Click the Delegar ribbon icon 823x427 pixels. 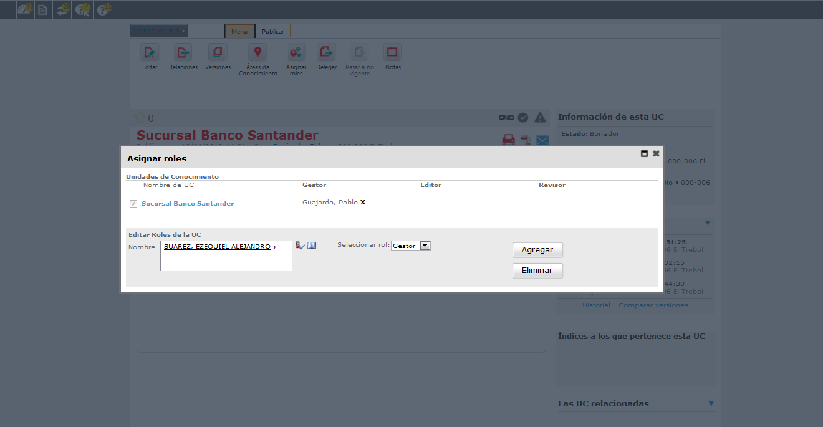coord(326,52)
